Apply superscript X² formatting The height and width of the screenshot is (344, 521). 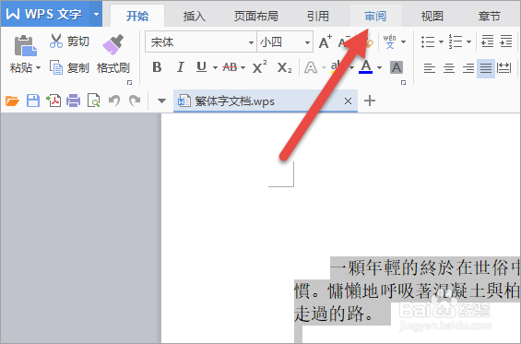coord(259,67)
